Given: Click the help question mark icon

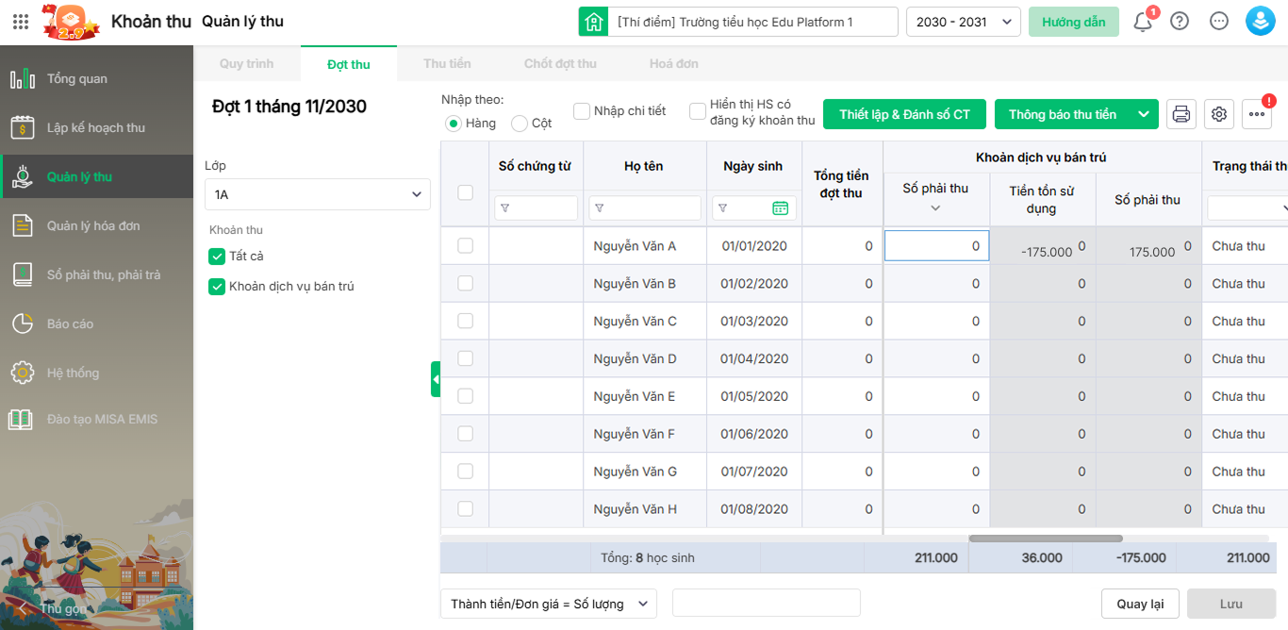Looking at the screenshot, I should [x=1180, y=22].
